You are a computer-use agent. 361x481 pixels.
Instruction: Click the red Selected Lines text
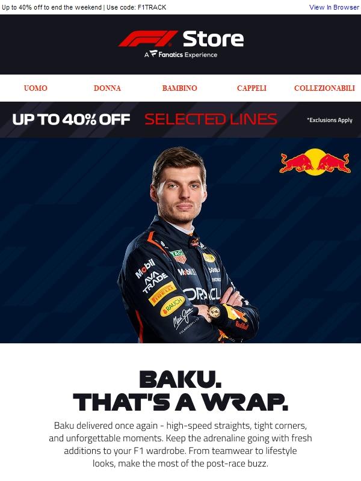211,119
